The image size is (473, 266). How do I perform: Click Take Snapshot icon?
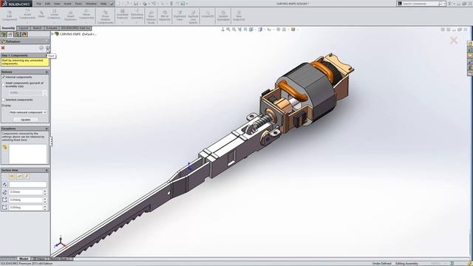point(239,16)
